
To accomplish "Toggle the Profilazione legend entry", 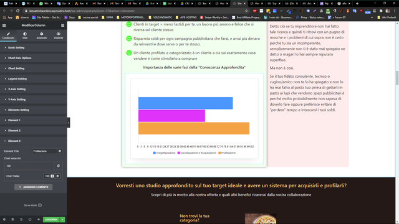I will click(227, 153).
